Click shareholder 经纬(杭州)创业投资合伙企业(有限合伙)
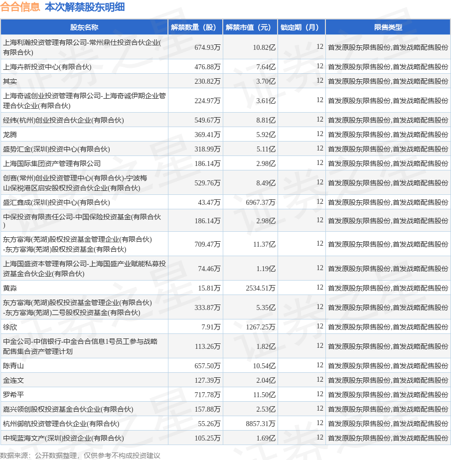This screenshot has width=451, height=460. point(63,120)
